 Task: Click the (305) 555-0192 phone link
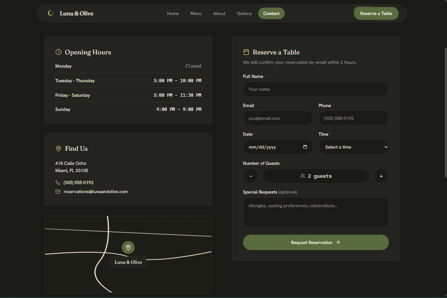pos(78,183)
